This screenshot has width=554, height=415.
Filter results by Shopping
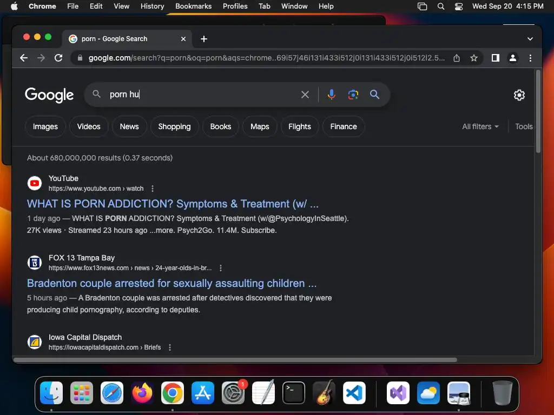(x=175, y=126)
